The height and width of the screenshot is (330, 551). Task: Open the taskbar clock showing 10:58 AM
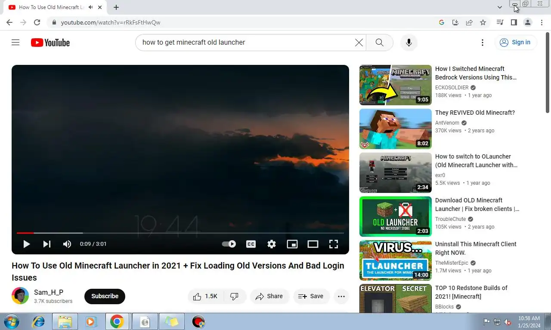[x=529, y=321]
